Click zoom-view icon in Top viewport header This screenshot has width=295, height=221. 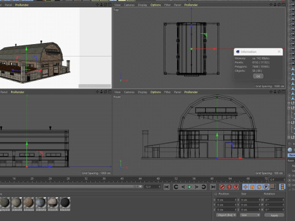coord(275,5)
